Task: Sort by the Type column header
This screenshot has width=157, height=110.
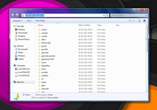Action: 99,25
